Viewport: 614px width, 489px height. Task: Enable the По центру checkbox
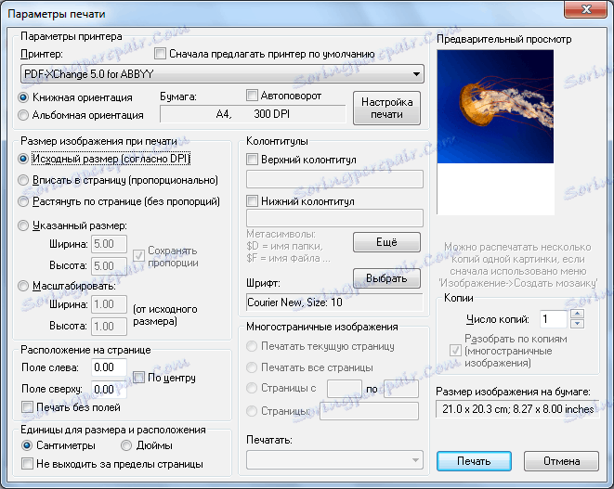pos(138,378)
